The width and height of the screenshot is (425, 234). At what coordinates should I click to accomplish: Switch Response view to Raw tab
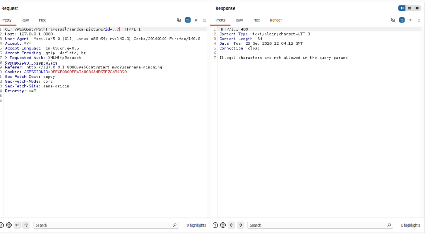(x=239, y=20)
